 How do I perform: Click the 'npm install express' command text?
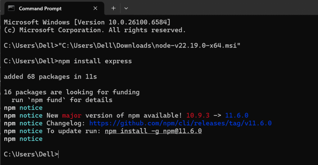tap(95, 61)
